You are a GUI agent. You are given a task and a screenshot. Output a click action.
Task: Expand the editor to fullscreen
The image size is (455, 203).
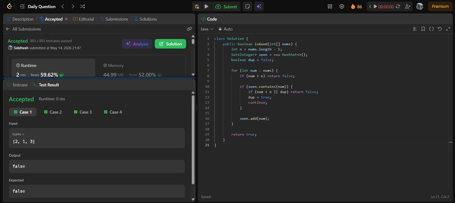449,29
